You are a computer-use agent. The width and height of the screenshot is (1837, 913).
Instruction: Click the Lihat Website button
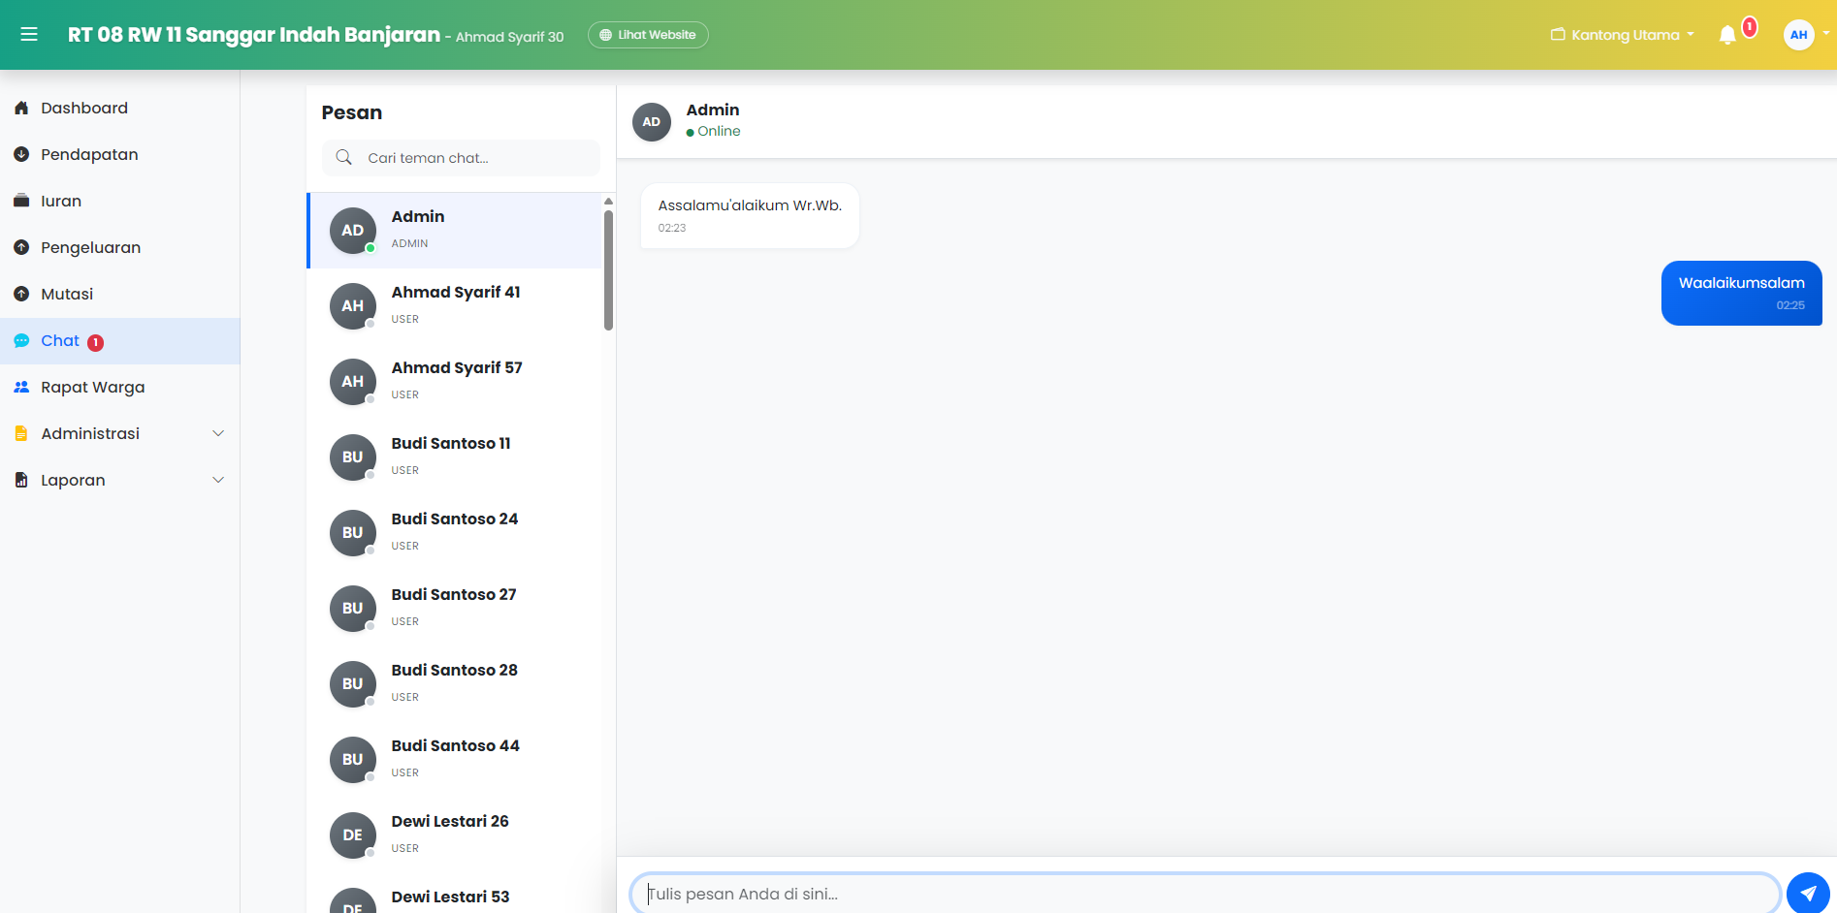pos(648,35)
